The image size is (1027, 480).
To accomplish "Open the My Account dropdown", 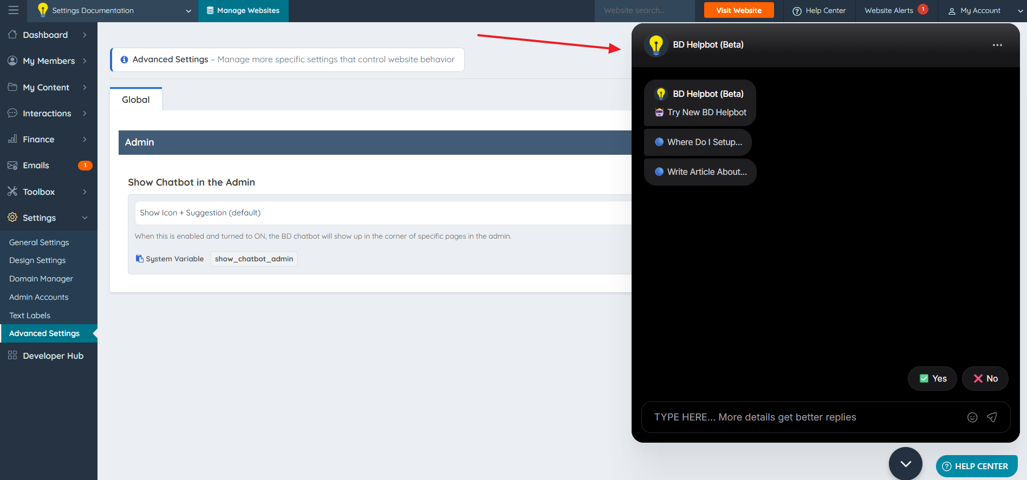I will point(985,11).
